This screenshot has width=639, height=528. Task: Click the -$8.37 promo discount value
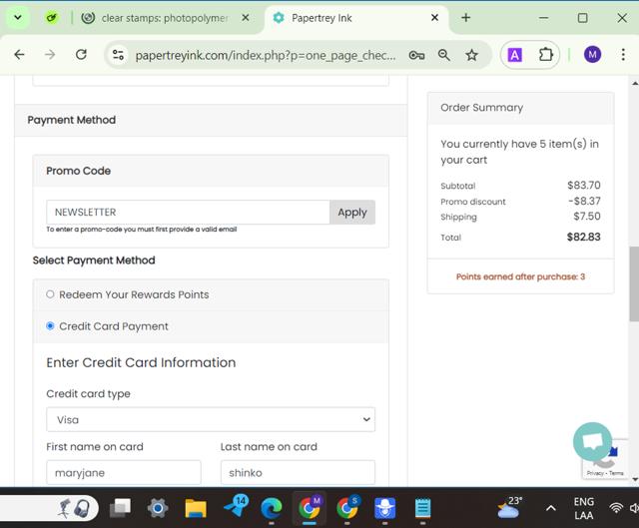click(584, 201)
